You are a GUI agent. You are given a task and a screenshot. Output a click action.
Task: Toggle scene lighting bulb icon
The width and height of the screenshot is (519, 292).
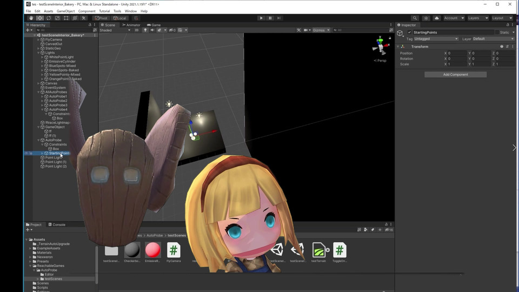pyautogui.click(x=145, y=30)
